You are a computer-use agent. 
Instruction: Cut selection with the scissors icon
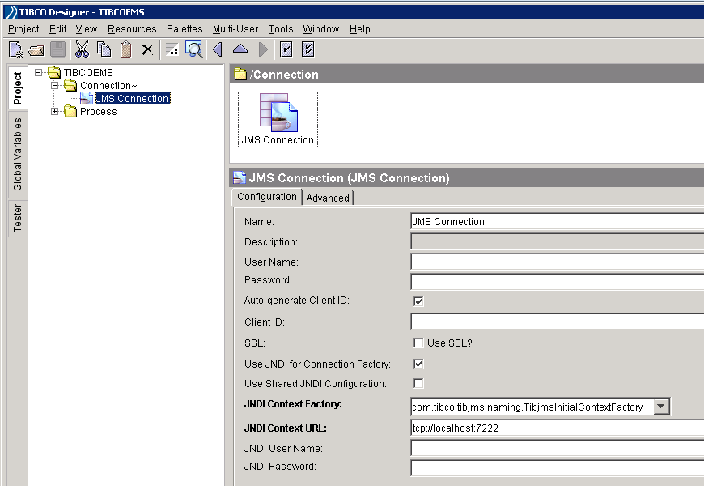pos(82,49)
